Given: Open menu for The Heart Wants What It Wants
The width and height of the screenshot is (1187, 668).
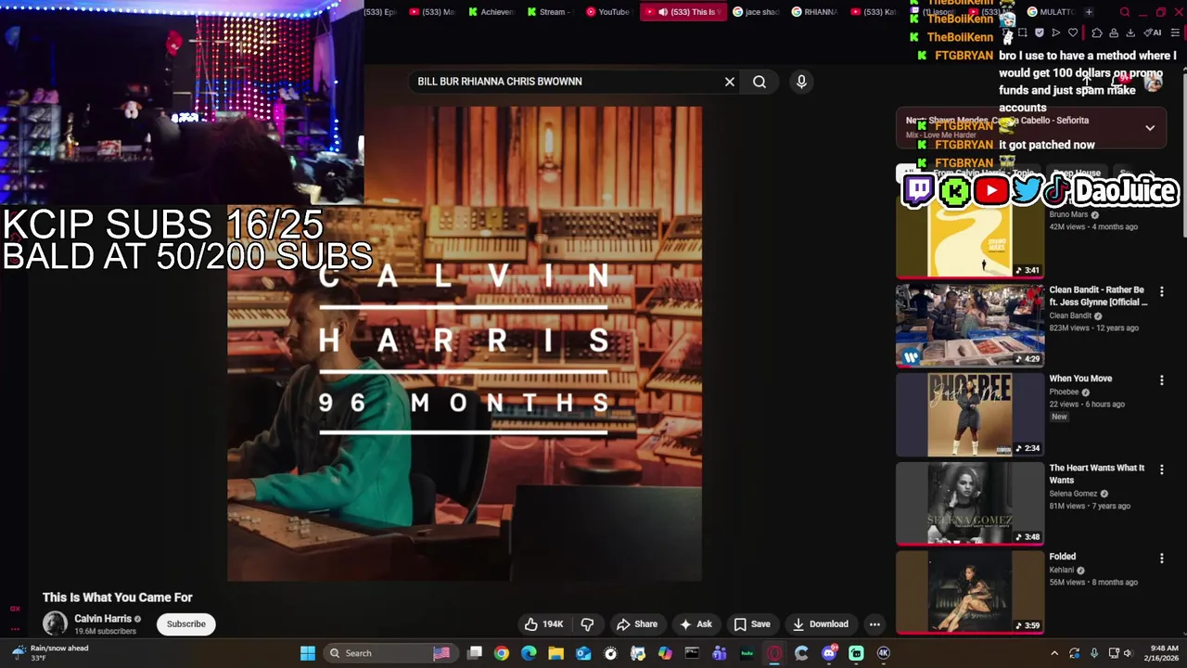Looking at the screenshot, I should tap(1162, 469).
